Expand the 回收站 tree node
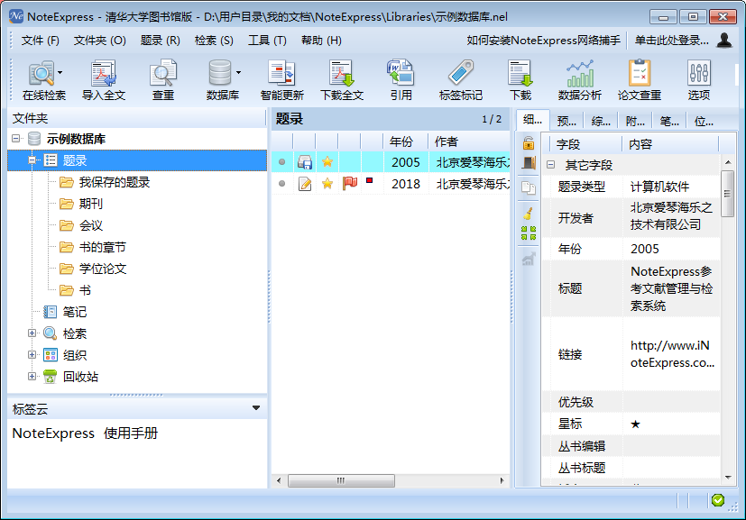 (32, 376)
